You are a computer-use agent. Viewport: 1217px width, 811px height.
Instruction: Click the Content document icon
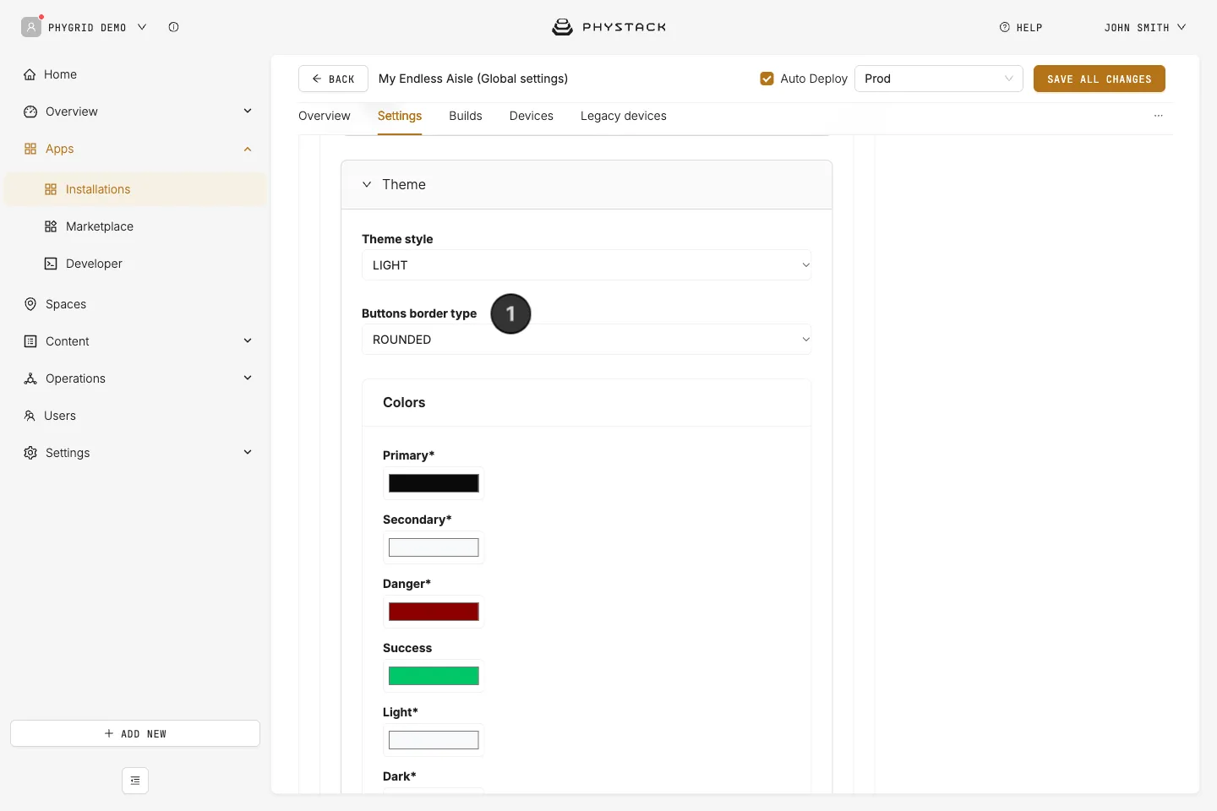coord(30,341)
